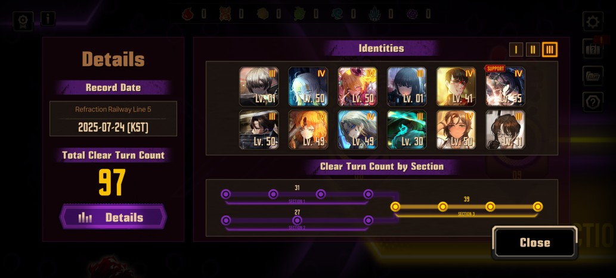Open the mission list icon with alert
The height and width of the screenshot is (278, 616).
(x=592, y=49)
